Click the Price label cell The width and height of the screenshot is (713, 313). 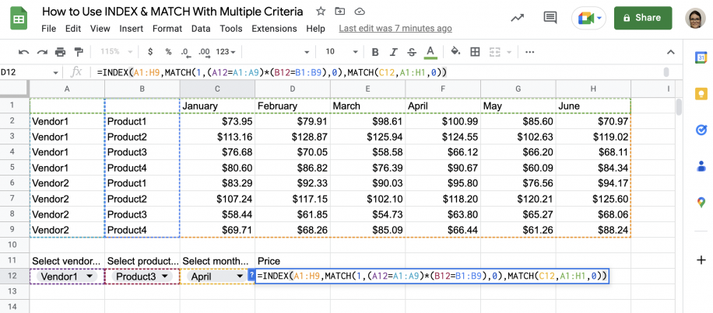pos(293,261)
